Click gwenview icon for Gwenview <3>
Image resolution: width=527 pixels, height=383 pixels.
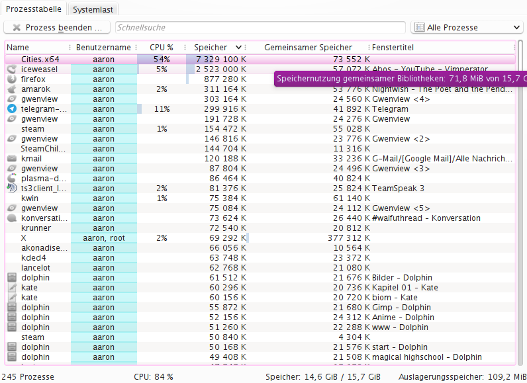pos(12,169)
